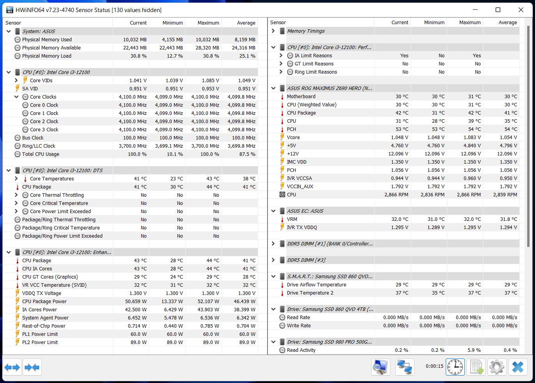Click the PL1 Power Limit bolt icon
This screenshot has height=383, width=535.
click(18, 334)
